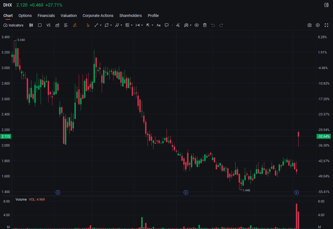Open the Shareholders tab
Image resolution: width=333 pixels, height=229 pixels.
[x=130, y=16]
